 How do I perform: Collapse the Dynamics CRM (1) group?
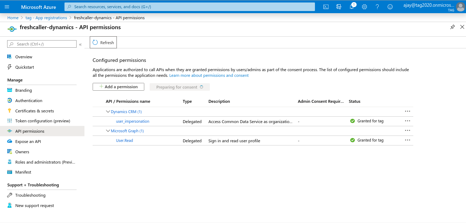108,112
